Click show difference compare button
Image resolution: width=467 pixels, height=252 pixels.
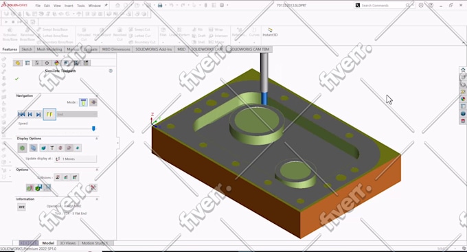tap(30, 187)
